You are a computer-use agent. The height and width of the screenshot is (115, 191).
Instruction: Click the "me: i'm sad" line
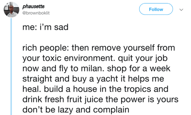[45, 27]
